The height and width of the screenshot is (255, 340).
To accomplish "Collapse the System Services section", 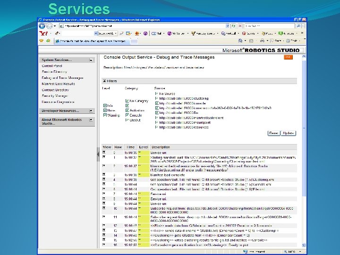I will pyautogui.click(x=91, y=60).
